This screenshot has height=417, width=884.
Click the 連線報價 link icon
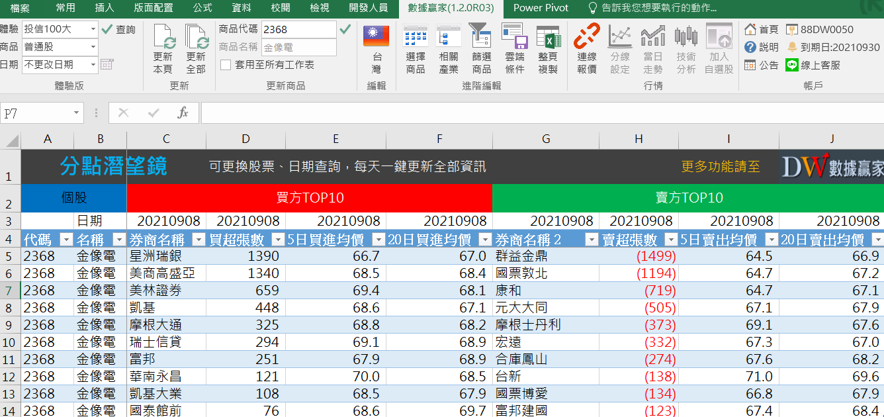point(586,36)
